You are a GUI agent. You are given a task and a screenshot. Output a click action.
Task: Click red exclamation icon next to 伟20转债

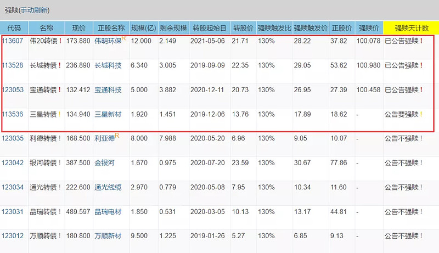click(x=60, y=41)
